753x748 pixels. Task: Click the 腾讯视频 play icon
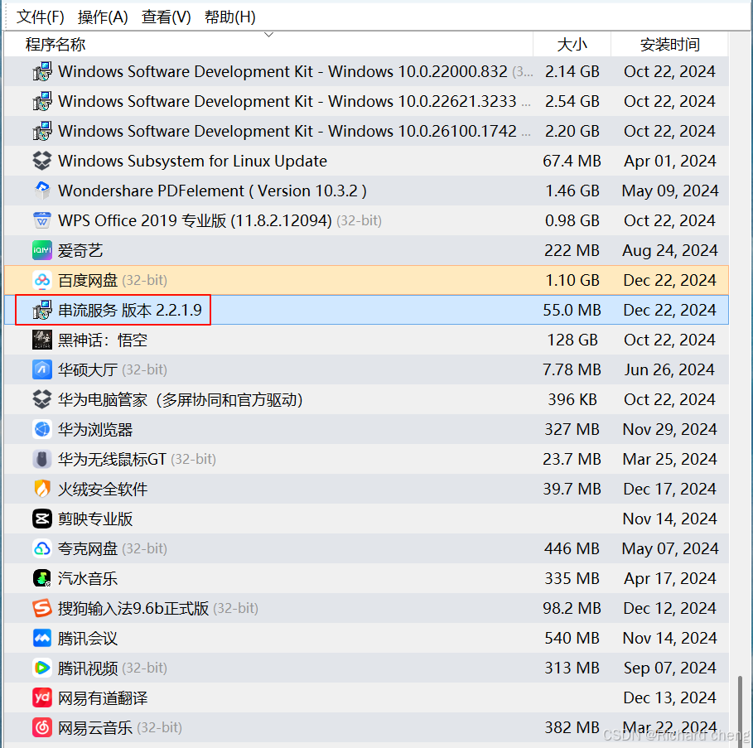42,668
